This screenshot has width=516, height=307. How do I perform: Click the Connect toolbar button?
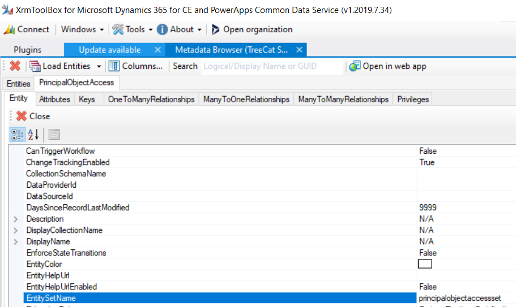(26, 29)
